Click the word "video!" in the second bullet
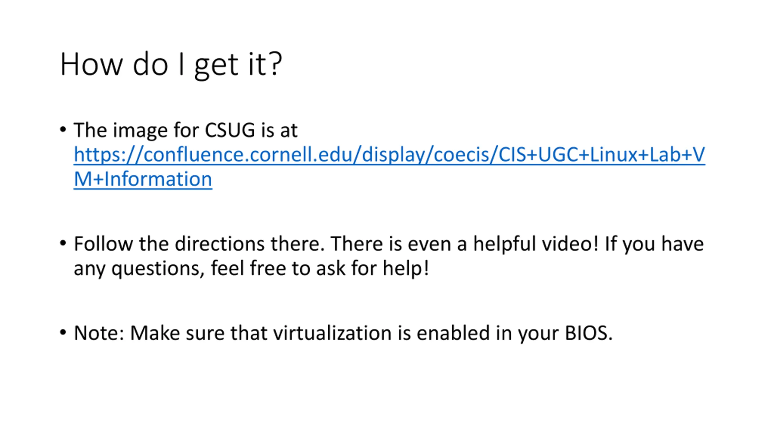774x435 pixels. point(570,243)
